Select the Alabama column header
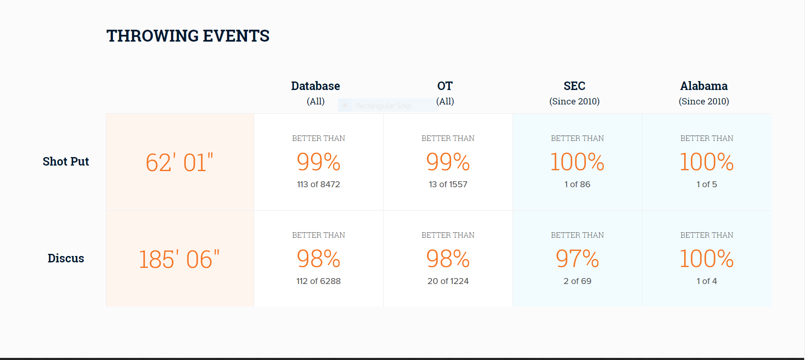805x360 pixels. pos(704,86)
